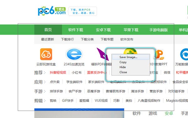Click the 美拍 link
188x118 pixels.
click(129, 101)
